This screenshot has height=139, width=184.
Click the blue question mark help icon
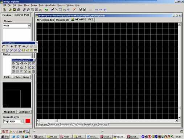point(105,10)
